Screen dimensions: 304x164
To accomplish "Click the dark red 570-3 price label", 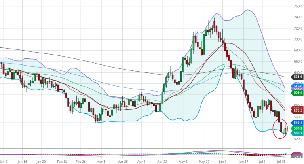I will coord(298,111).
